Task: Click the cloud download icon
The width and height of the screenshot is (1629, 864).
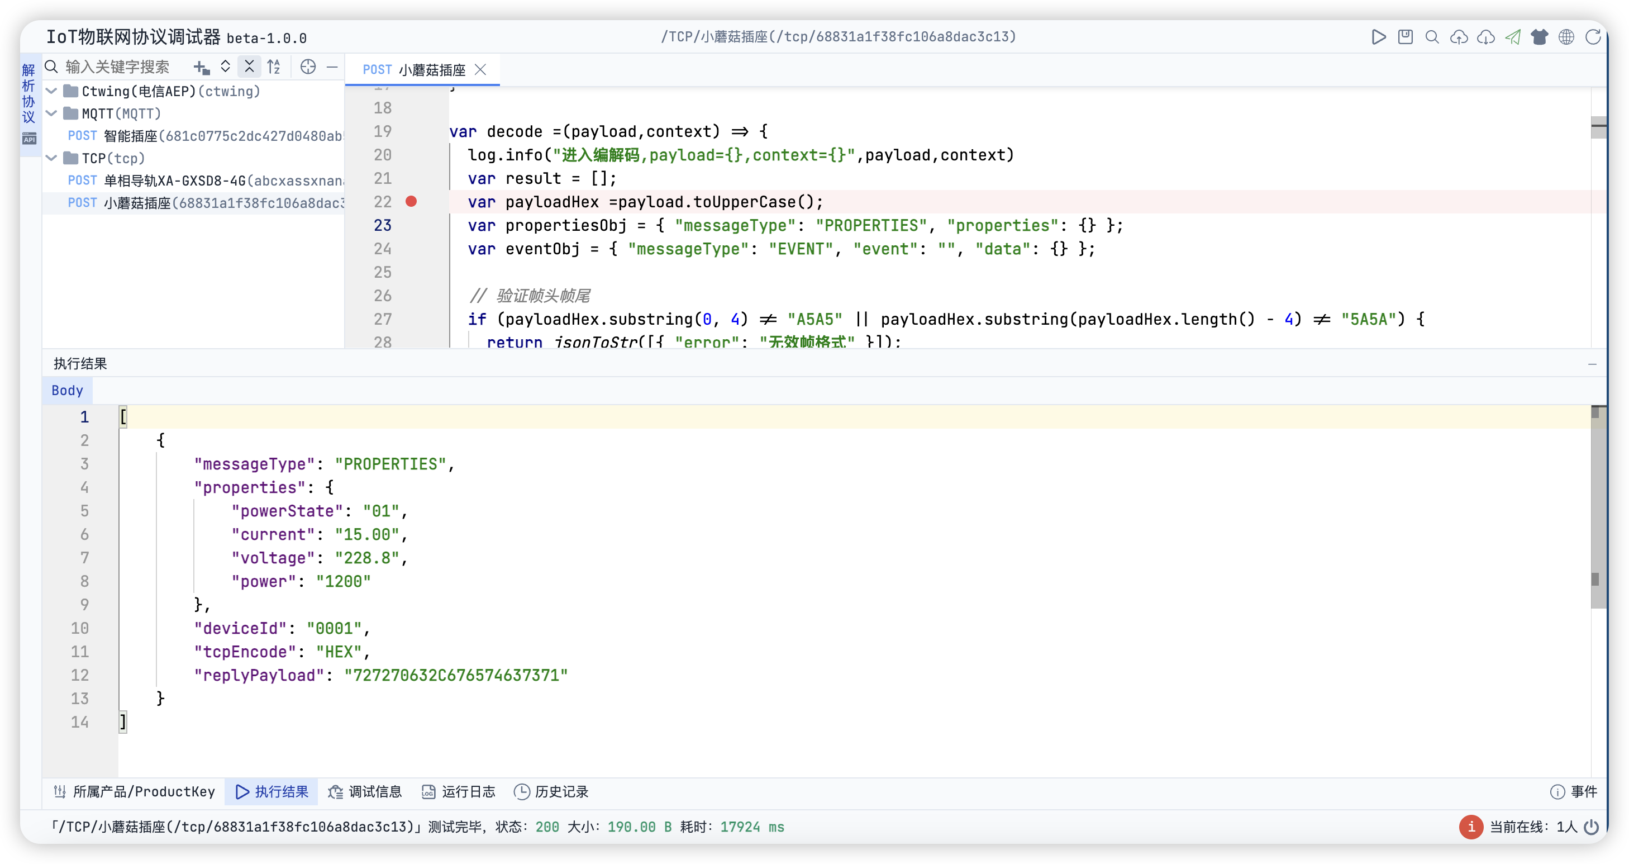Action: (x=1485, y=37)
